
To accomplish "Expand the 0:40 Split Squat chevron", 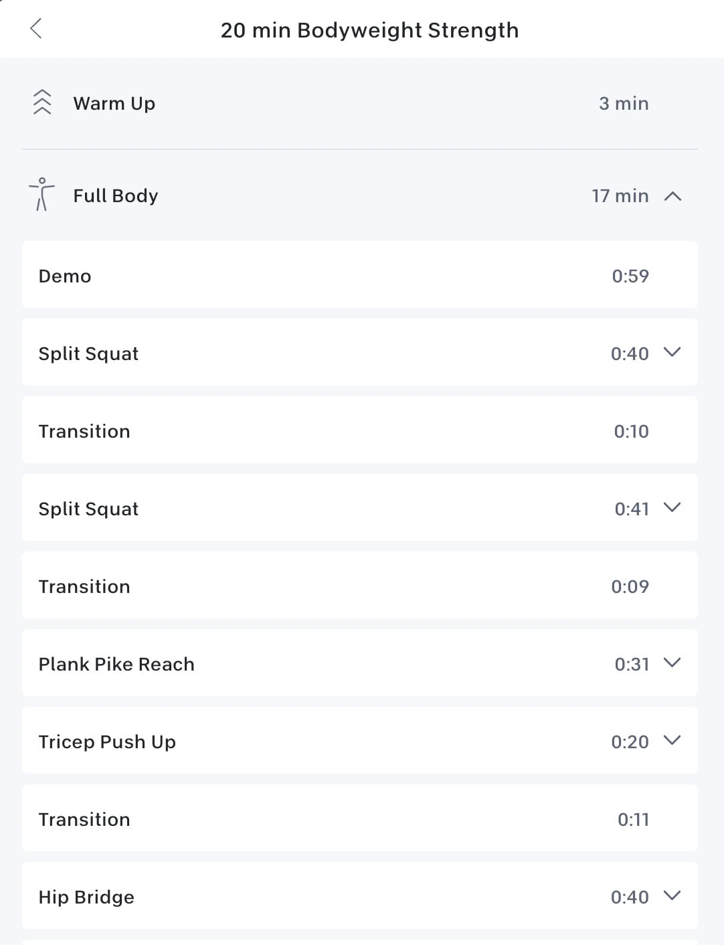I will point(672,352).
